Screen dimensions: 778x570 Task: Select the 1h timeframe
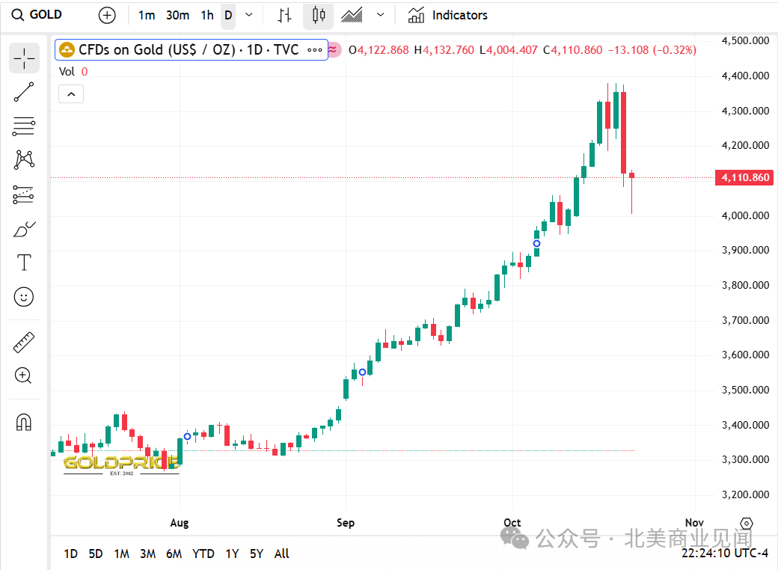click(x=207, y=15)
